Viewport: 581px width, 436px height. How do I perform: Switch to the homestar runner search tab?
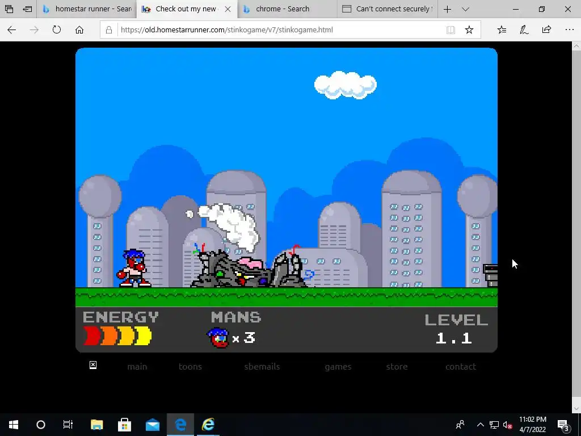87,9
